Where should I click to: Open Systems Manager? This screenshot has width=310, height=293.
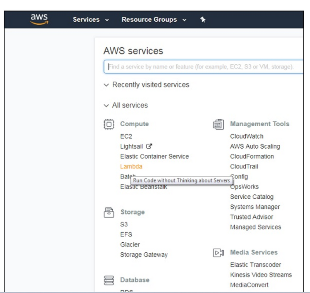coord(255,207)
